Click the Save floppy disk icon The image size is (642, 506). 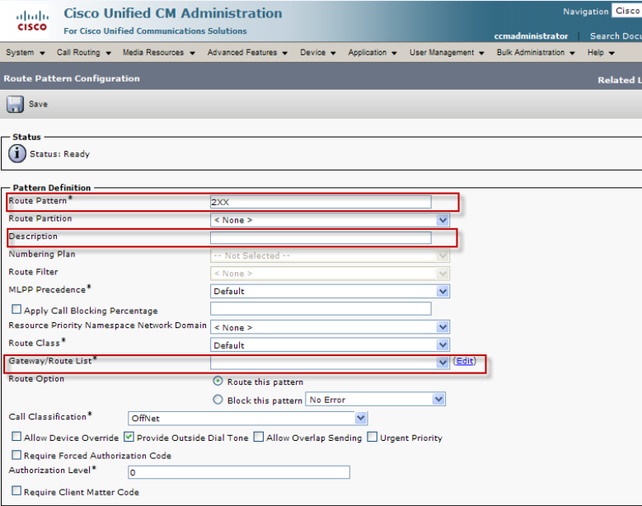[15, 104]
